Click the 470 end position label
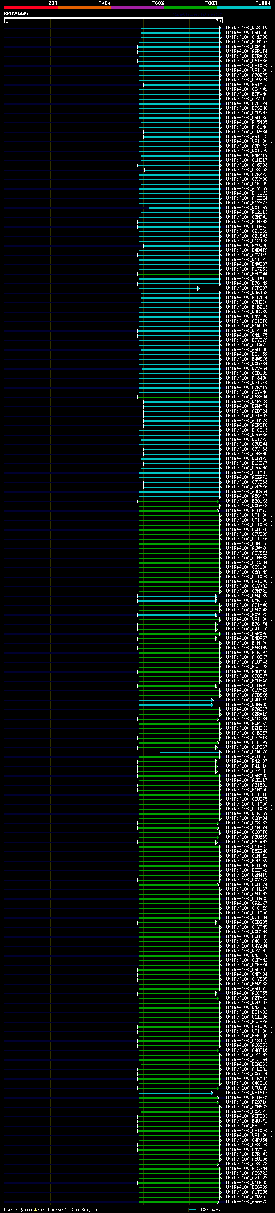The width and height of the screenshot is (275, 1213). [x=217, y=21]
